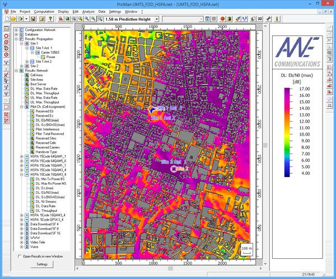This screenshot has width=336, height=279.
Task: Collapse the Pilot Ch. (Cell Assignment) node
Action: [21, 106]
